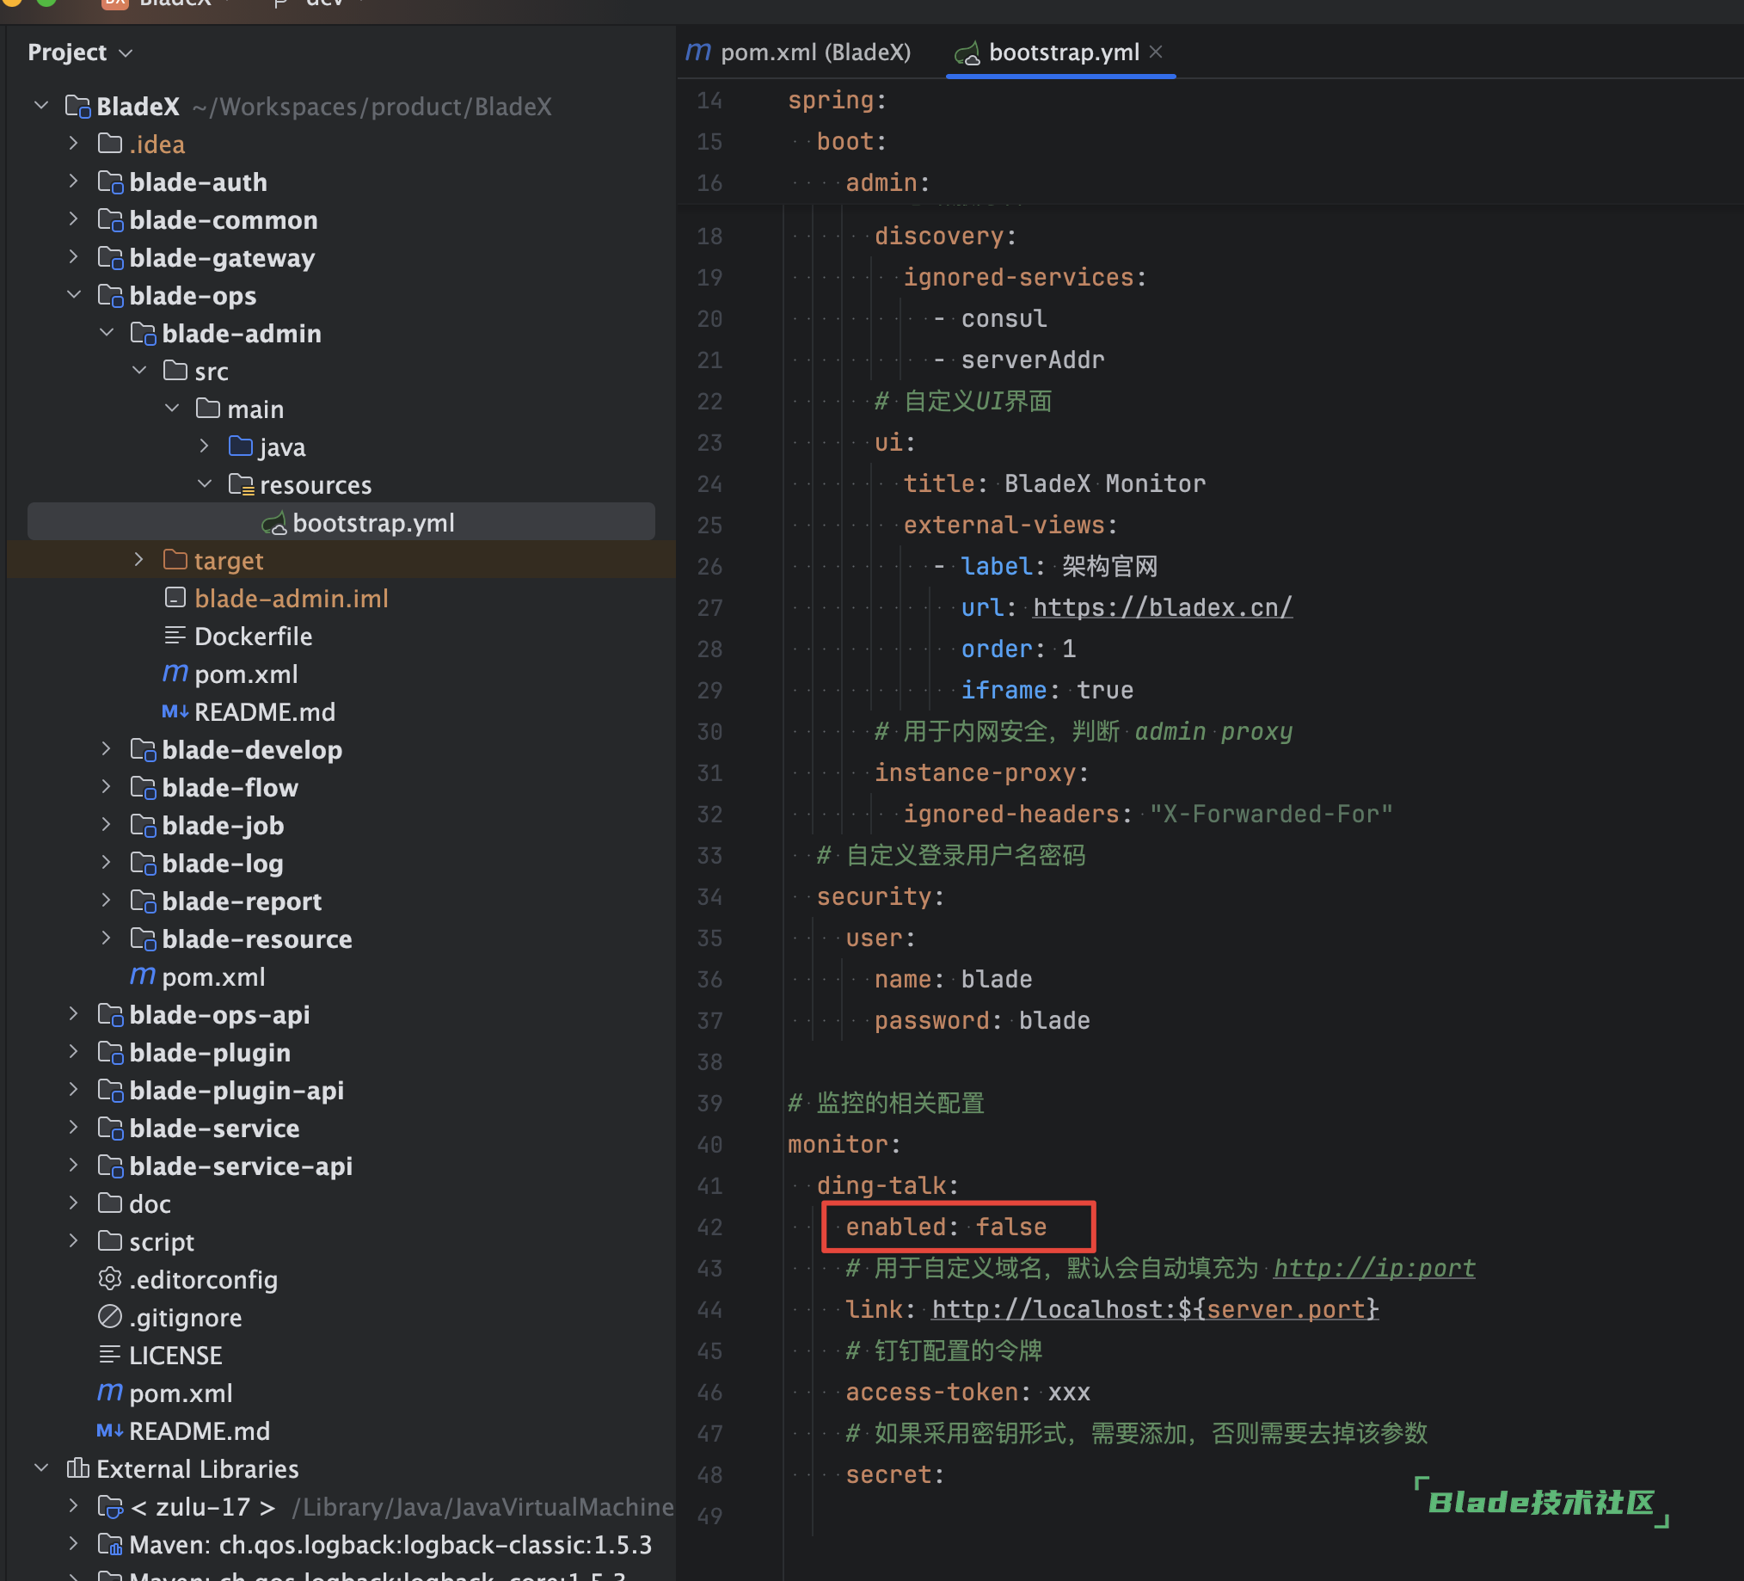Screen dimensions: 1744x1581
Task: Click line number 42 in gutter
Action: [709, 1227]
